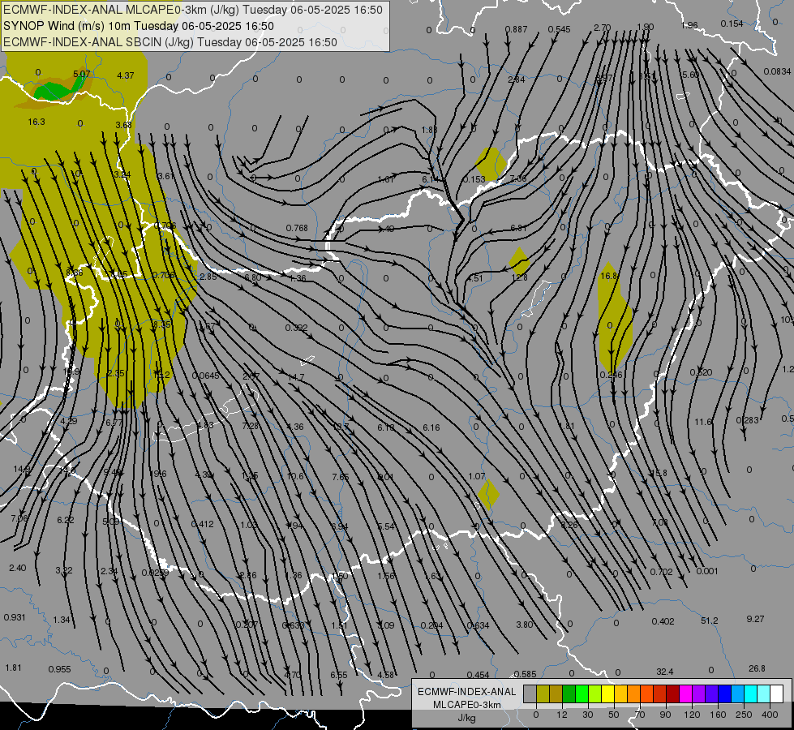This screenshot has height=730, width=794.
Task: Click the legend tick label 30
Action: (588, 715)
